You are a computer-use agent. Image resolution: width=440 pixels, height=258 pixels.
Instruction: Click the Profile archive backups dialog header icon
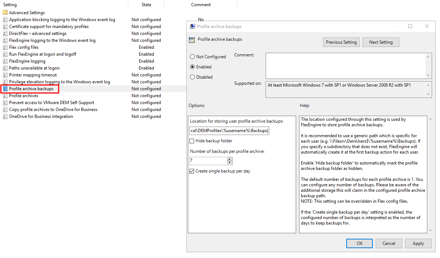coord(191,39)
